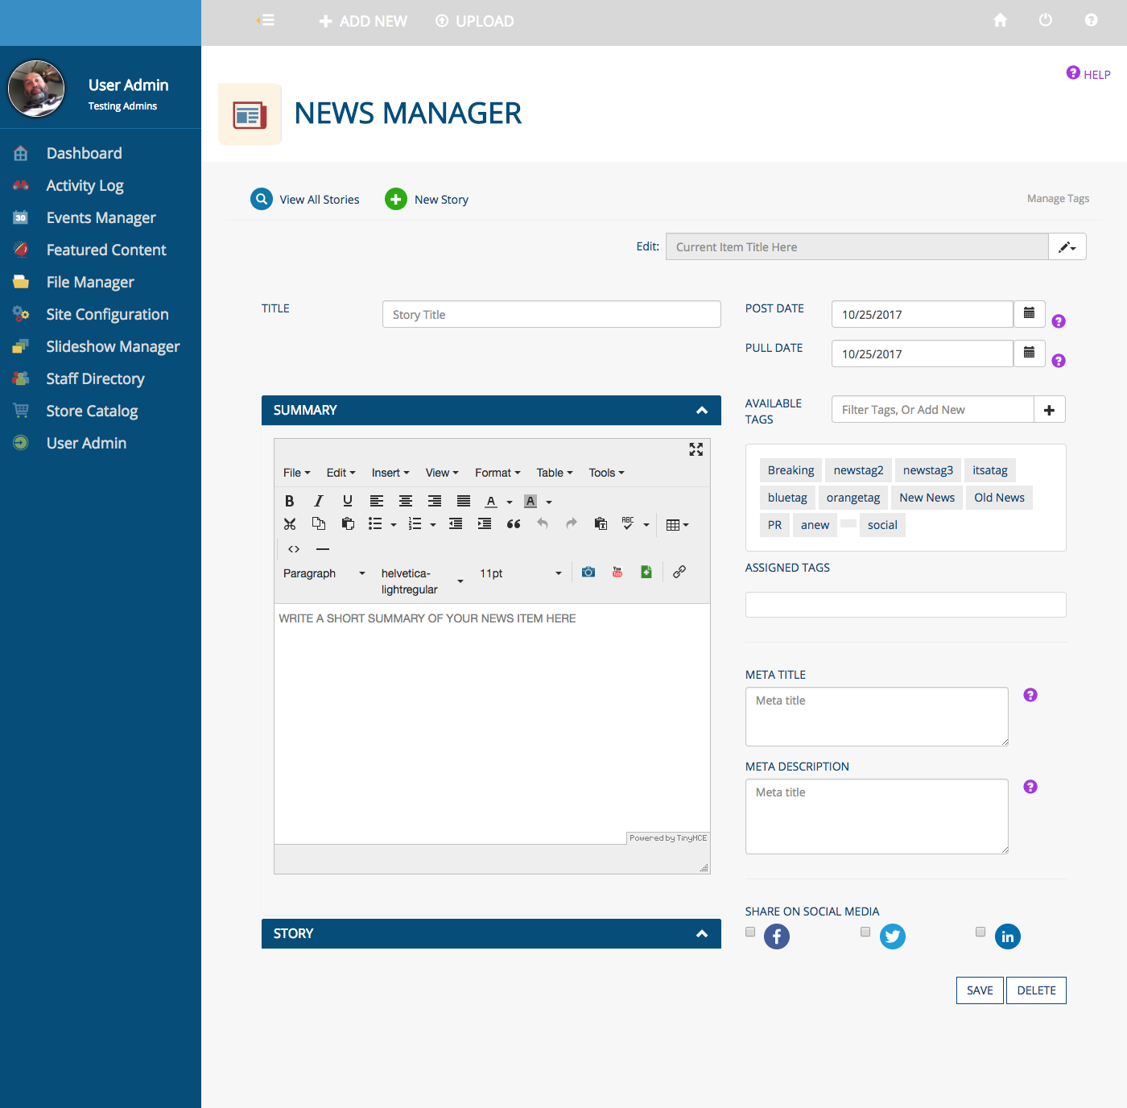The image size is (1127, 1108).
Task: Open the insert link tool
Action: click(x=679, y=572)
